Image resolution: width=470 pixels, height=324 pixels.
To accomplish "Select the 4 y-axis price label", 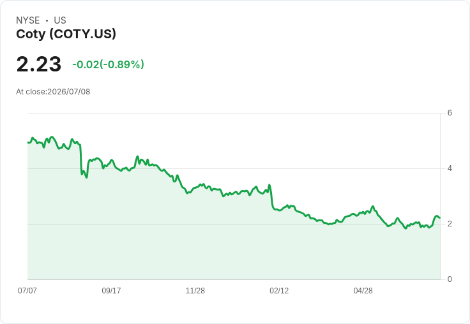I will (450, 168).
